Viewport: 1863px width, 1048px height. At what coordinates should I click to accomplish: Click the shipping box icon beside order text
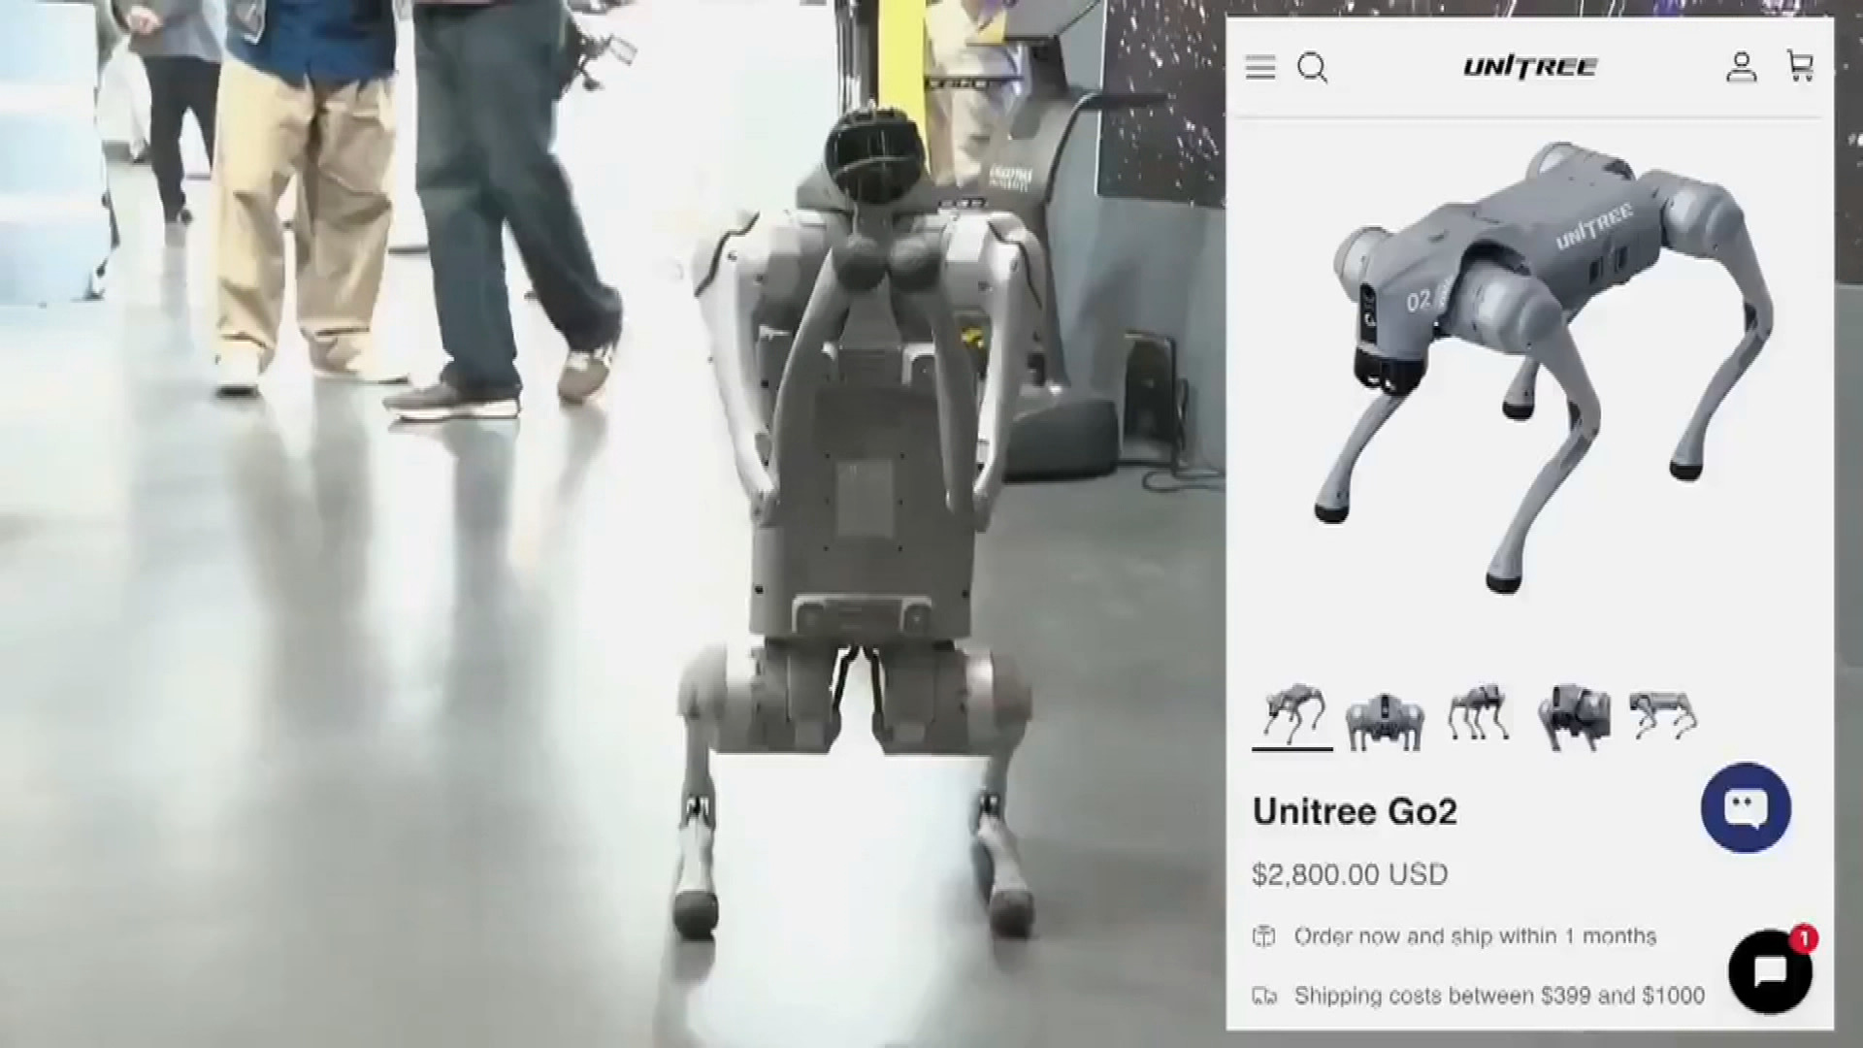[x=1263, y=936]
